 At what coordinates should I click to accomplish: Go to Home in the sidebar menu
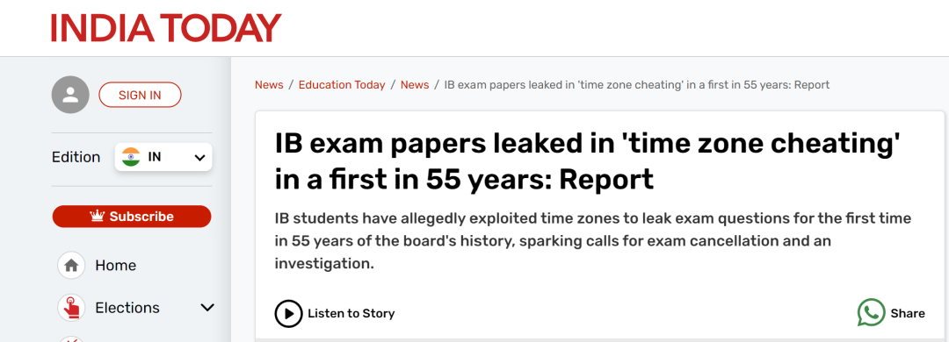(x=116, y=265)
